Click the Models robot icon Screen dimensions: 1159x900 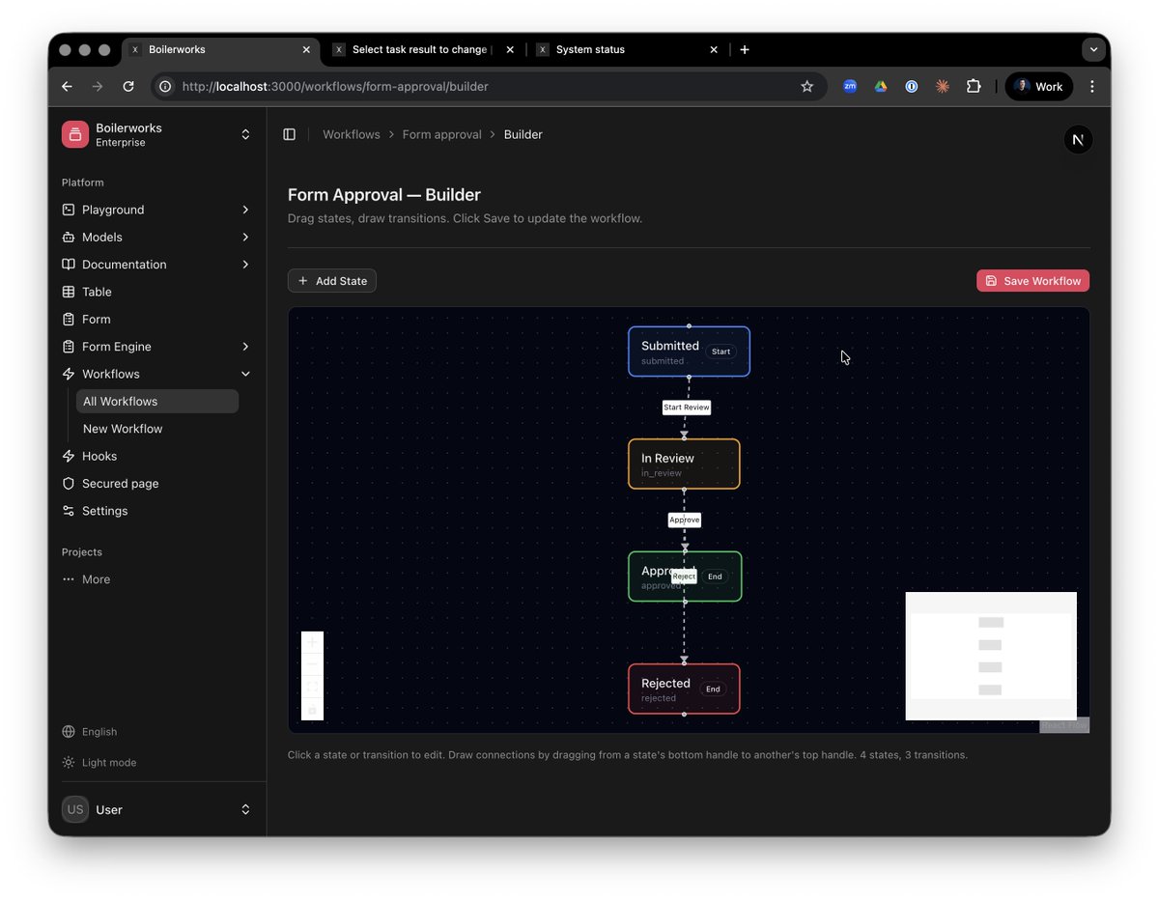pyautogui.click(x=69, y=237)
